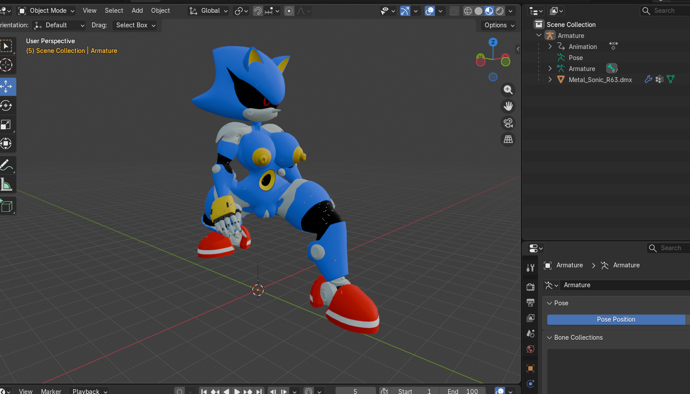Click the Pose Position button

point(616,319)
